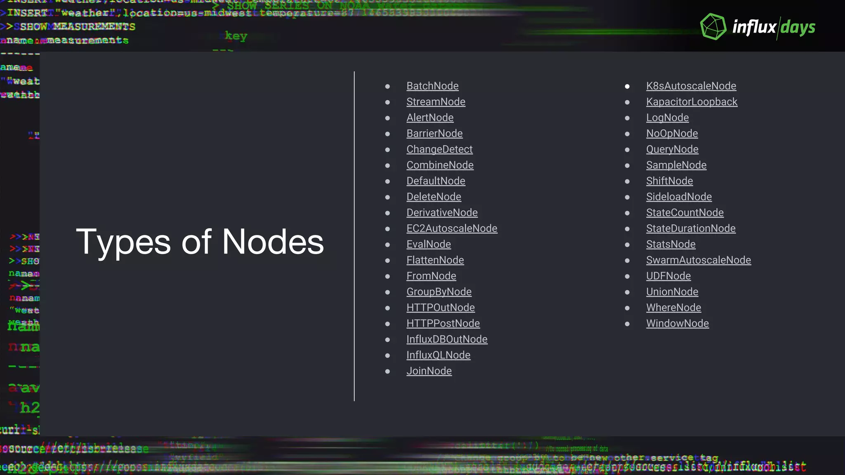845x475 pixels.
Task: Click the InfluxDBOutNode link
Action: (447, 339)
